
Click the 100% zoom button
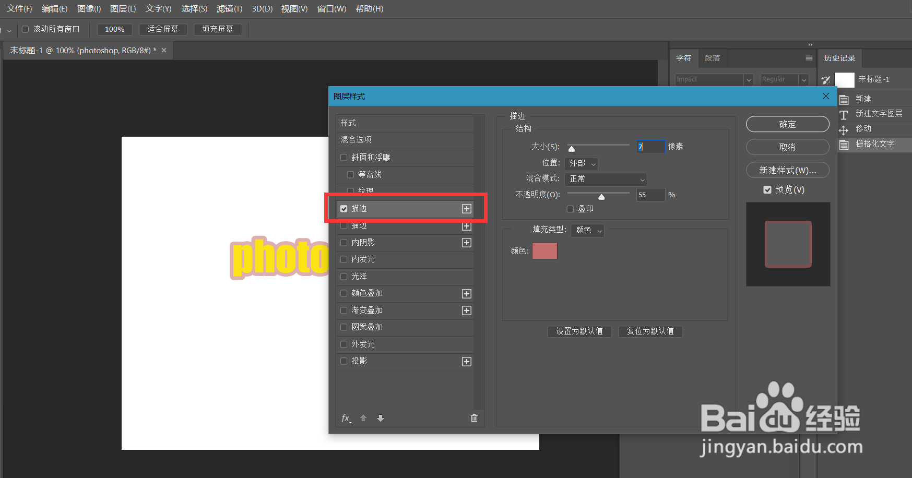(115, 29)
